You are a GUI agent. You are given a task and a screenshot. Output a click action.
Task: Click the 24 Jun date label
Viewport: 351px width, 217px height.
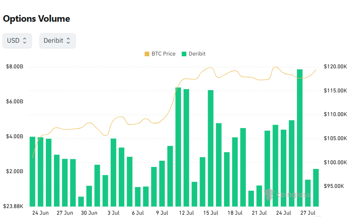[x=40, y=213]
